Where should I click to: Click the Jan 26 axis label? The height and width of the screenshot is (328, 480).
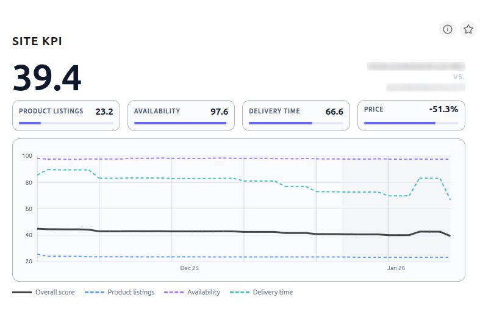pos(396,268)
